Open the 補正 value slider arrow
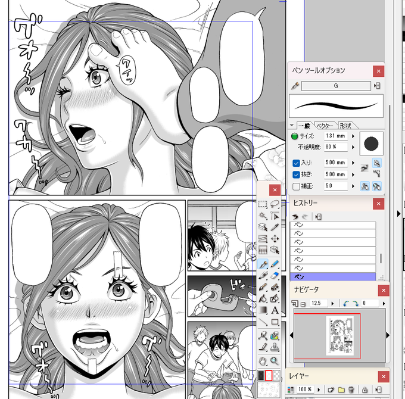The width and height of the screenshot is (405, 399). click(353, 186)
